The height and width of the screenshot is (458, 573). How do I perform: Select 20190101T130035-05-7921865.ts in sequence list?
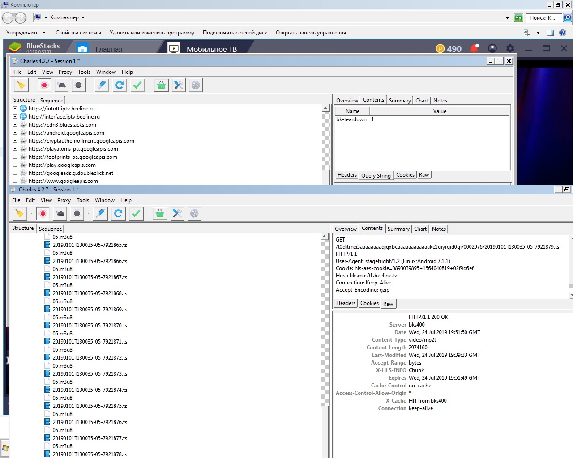pyautogui.click(x=90, y=245)
